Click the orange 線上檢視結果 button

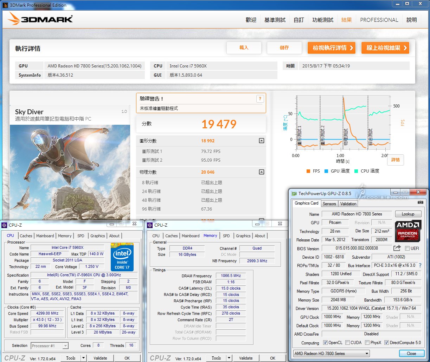(385, 48)
